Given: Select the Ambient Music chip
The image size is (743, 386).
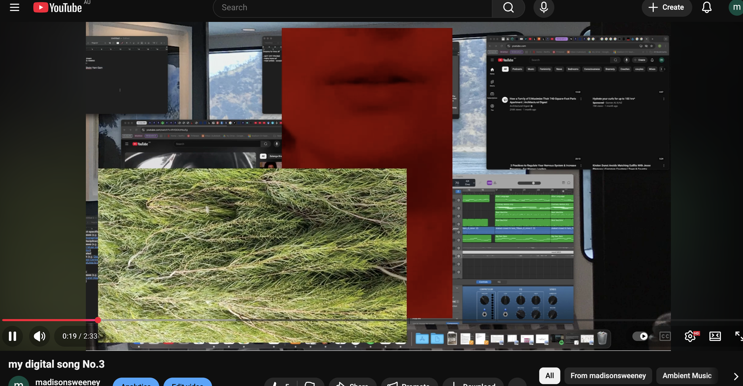Looking at the screenshot, I should [687, 376].
